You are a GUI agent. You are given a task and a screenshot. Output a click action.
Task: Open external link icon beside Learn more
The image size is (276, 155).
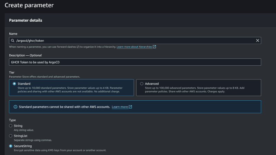coord(130,107)
